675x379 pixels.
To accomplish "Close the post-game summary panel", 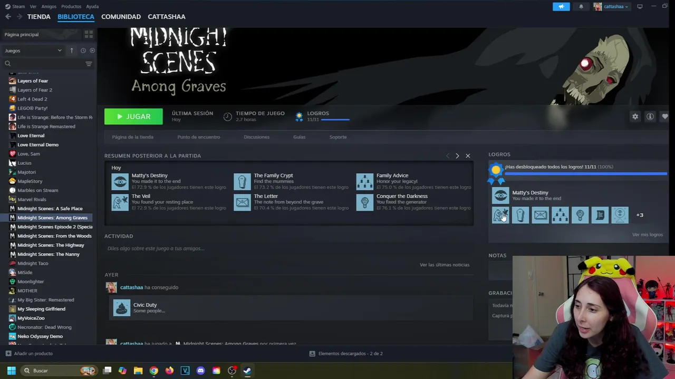I will pos(468,156).
